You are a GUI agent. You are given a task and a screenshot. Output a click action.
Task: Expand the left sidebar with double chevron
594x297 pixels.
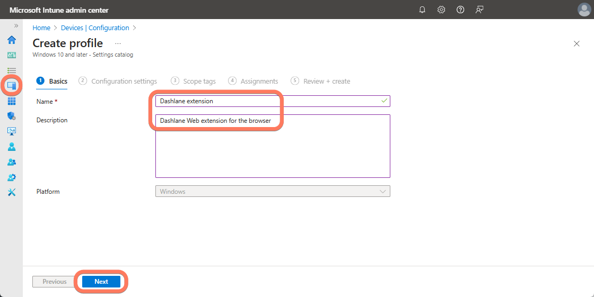16,25
